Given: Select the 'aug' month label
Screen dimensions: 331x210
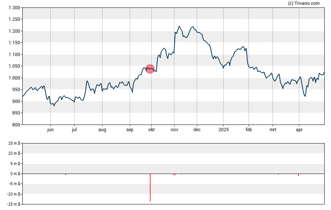Looking at the screenshot, I should 102,130.
